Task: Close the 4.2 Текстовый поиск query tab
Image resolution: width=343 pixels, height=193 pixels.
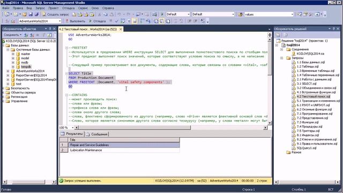Action: [x=121, y=29]
